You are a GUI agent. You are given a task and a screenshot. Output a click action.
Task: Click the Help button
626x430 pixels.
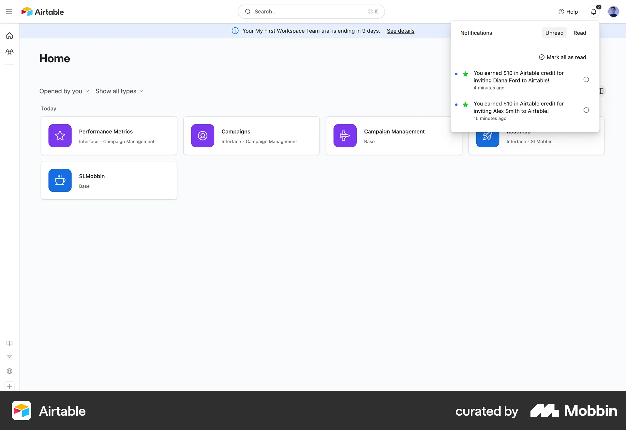[x=568, y=11]
